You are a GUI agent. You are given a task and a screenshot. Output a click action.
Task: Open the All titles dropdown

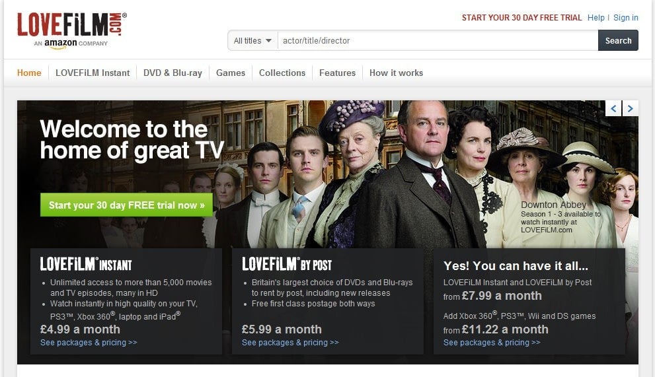pos(252,40)
